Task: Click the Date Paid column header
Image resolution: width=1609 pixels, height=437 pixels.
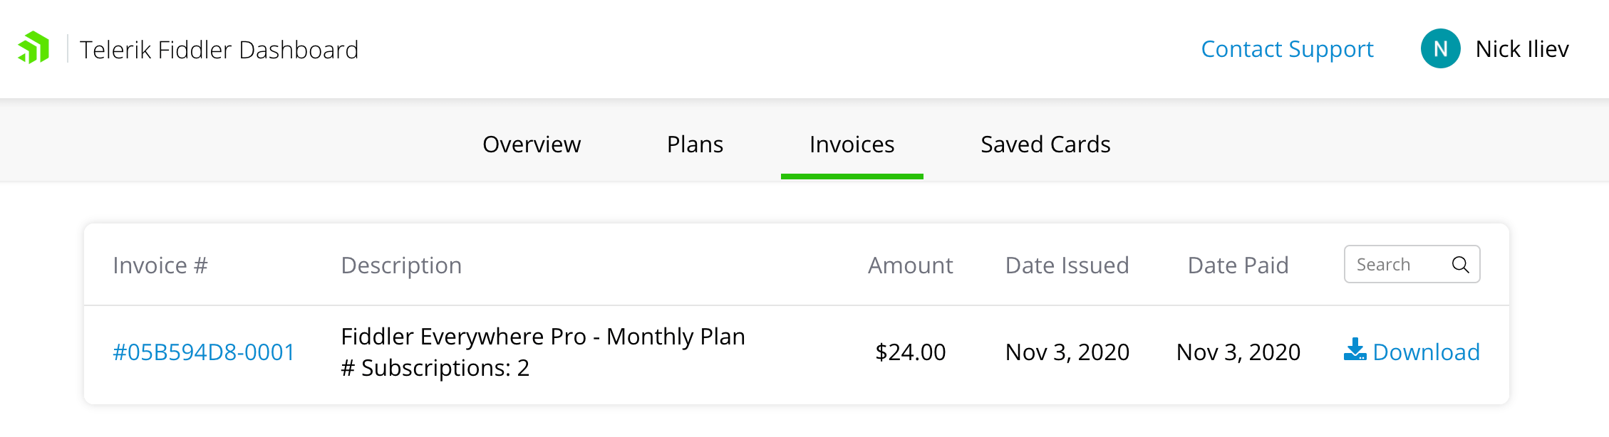Action: [x=1238, y=265]
